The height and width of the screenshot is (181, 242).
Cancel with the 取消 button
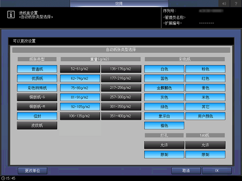186,171
